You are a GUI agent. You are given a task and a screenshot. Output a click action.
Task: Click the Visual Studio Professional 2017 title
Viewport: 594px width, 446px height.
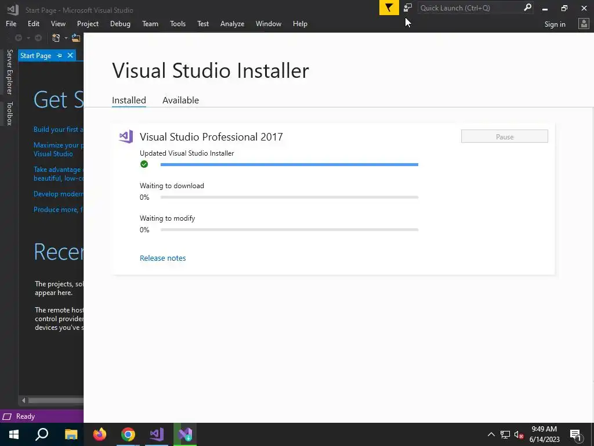point(211,136)
